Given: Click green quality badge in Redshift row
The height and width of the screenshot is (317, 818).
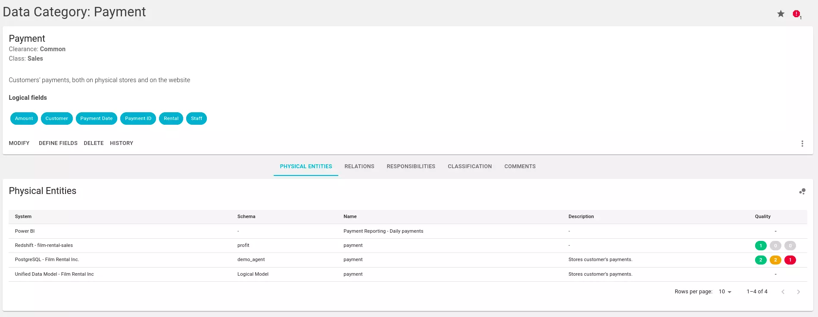Looking at the screenshot, I should tap(761, 246).
